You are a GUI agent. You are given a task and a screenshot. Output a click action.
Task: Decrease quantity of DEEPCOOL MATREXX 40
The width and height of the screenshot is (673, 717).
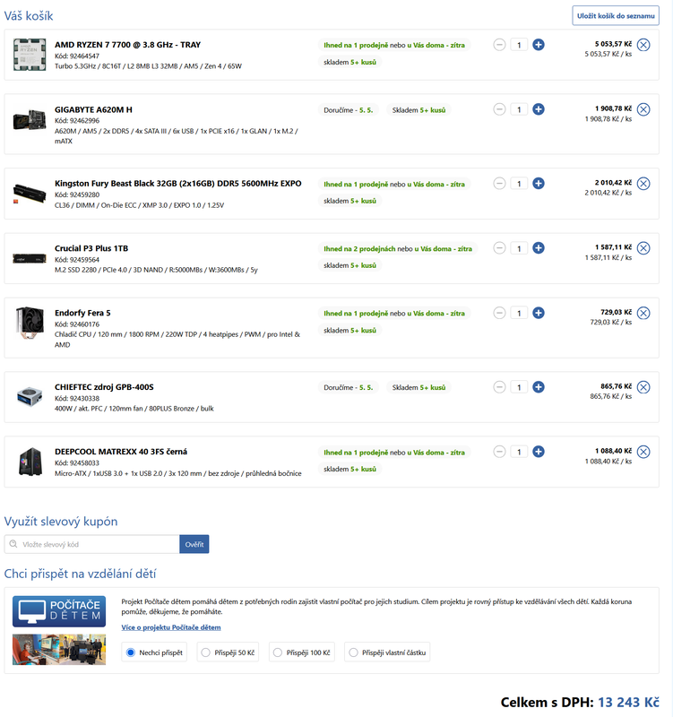click(x=499, y=452)
